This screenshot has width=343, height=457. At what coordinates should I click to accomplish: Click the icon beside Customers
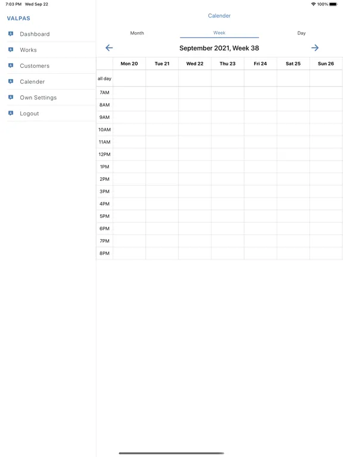pos(11,65)
